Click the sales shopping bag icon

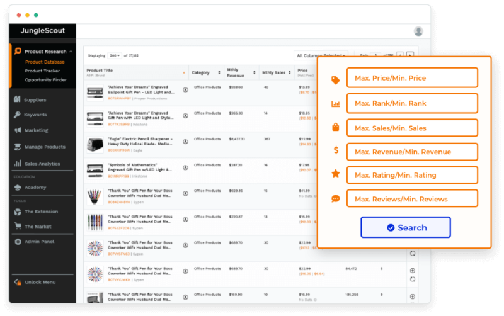click(x=336, y=127)
